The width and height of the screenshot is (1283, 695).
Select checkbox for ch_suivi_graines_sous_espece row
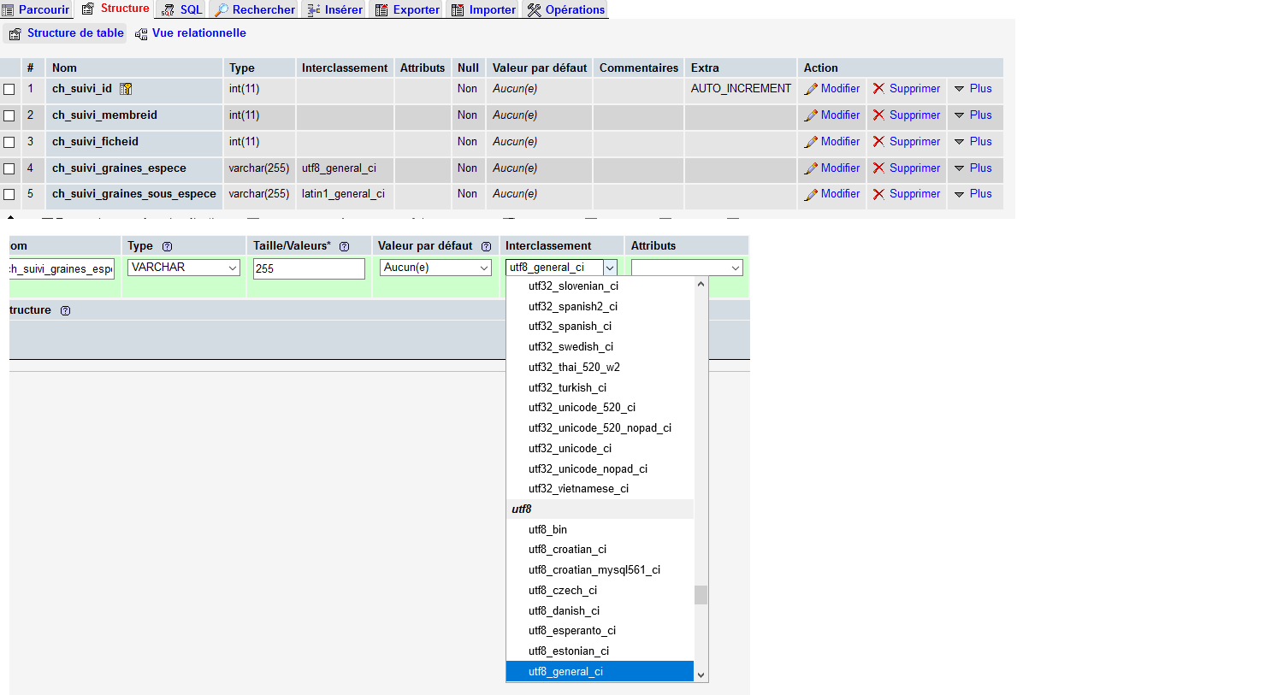click(x=9, y=195)
